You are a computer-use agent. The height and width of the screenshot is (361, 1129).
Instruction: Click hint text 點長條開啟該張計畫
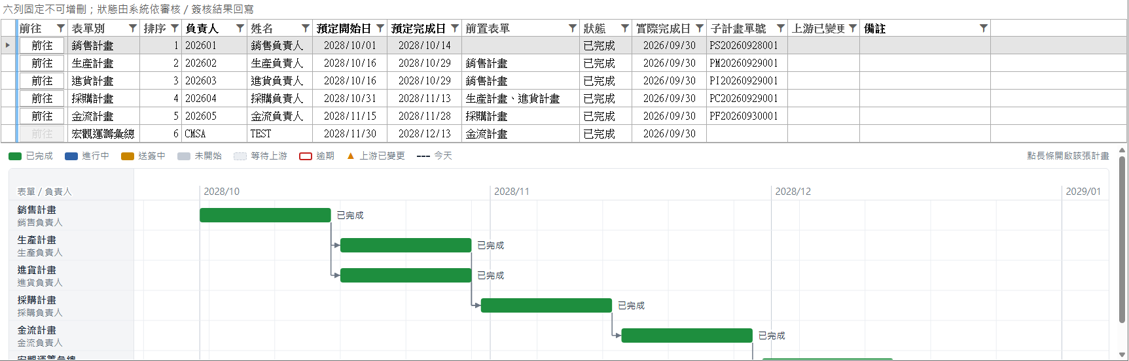point(1068,156)
